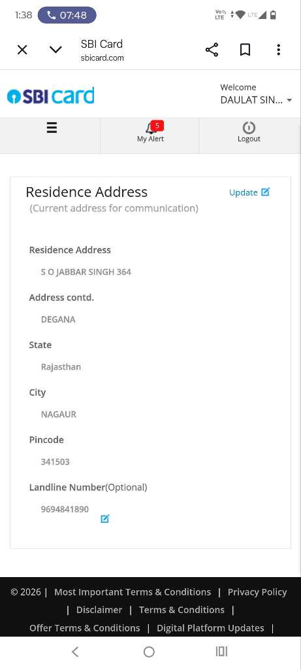Tap Android back navigation button
Viewport: 301px width, 670px height.
coord(75,652)
